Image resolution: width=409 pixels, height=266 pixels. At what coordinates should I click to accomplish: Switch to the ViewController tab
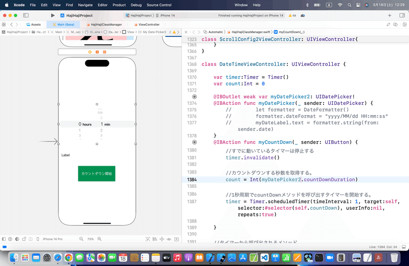tap(147, 25)
